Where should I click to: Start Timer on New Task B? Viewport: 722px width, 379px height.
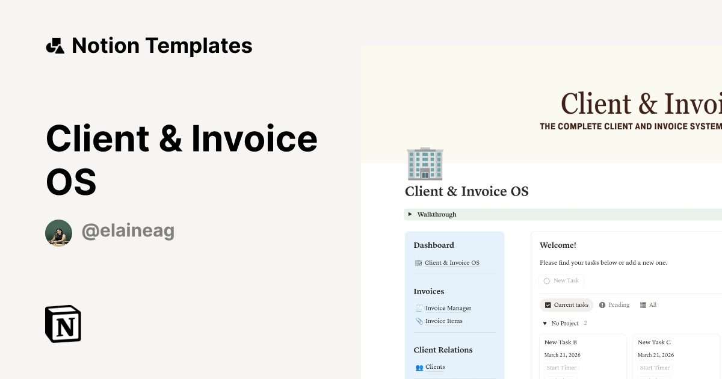tap(561, 368)
